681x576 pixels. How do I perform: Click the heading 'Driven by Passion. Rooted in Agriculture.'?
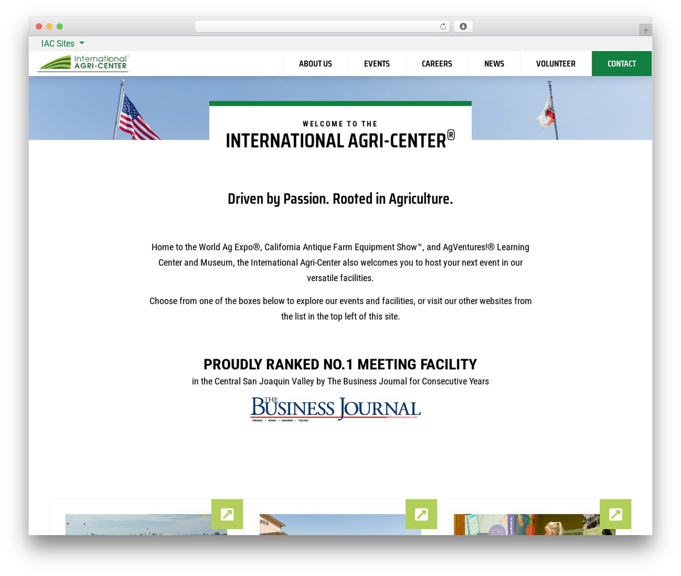pyautogui.click(x=340, y=199)
